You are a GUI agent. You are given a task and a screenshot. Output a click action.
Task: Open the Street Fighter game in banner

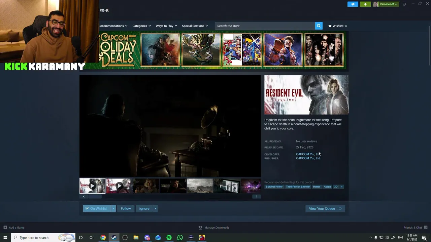283,50
